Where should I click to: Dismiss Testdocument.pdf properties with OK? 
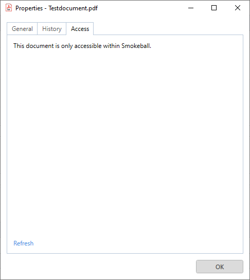pos(220,267)
